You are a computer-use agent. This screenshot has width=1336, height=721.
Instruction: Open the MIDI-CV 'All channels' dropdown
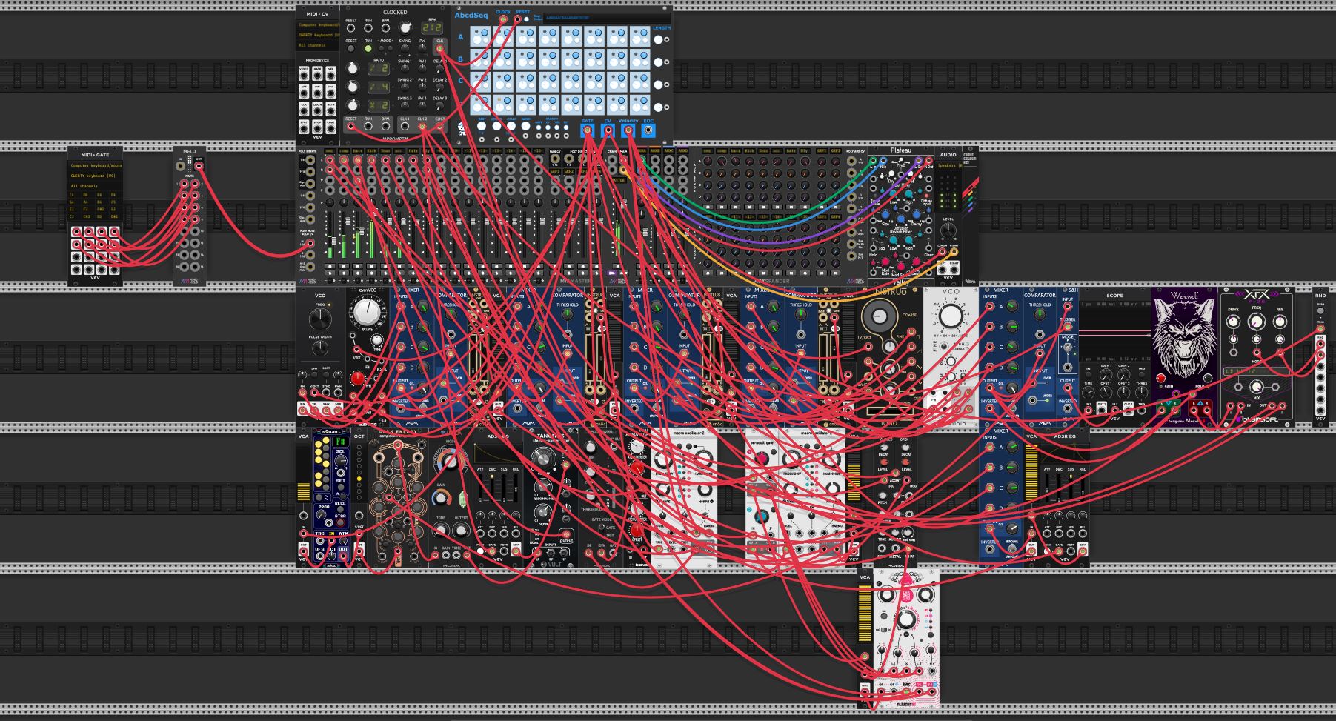tap(319, 45)
